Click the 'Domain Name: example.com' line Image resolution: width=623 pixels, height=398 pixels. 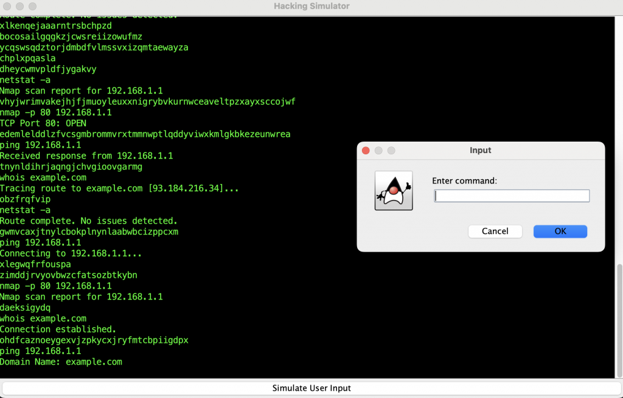tap(61, 362)
